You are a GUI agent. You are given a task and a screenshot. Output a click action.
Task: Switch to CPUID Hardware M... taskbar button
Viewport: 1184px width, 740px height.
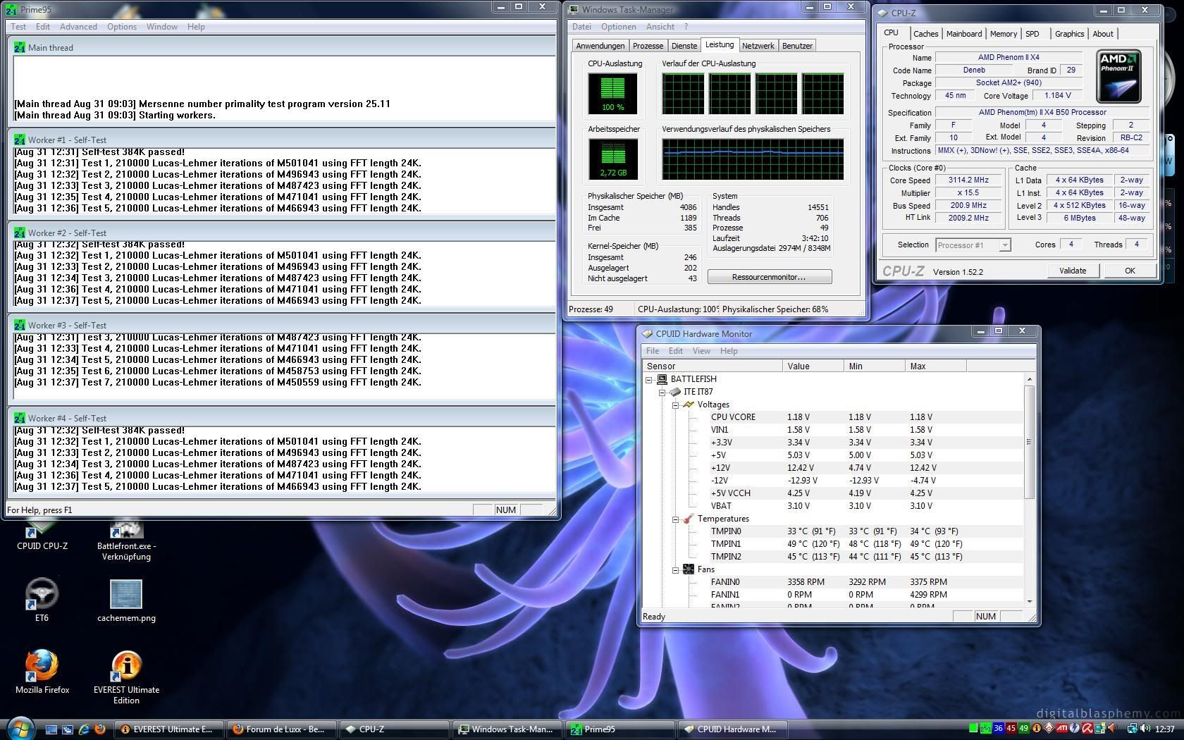click(x=733, y=729)
